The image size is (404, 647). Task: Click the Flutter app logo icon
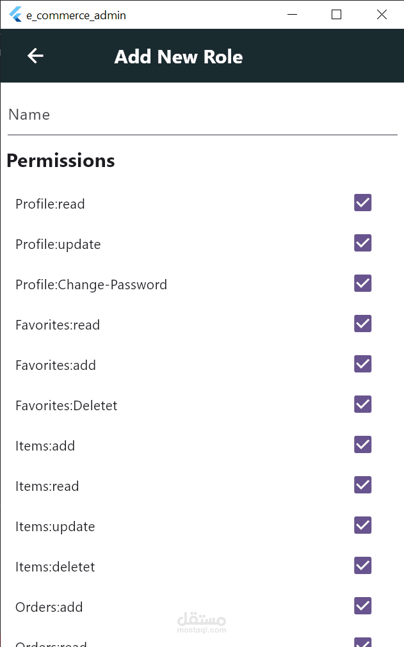pos(15,15)
